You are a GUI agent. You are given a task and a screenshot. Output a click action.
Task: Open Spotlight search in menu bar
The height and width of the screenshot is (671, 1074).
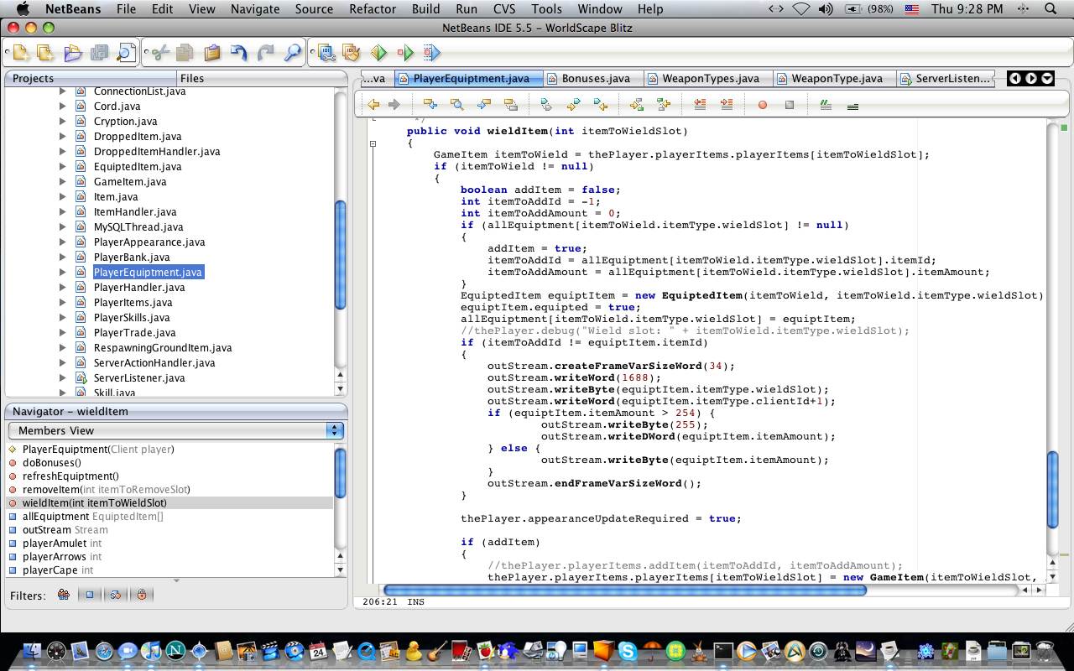[x=1051, y=9]
